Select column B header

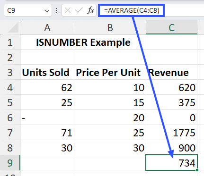[110, 28]
